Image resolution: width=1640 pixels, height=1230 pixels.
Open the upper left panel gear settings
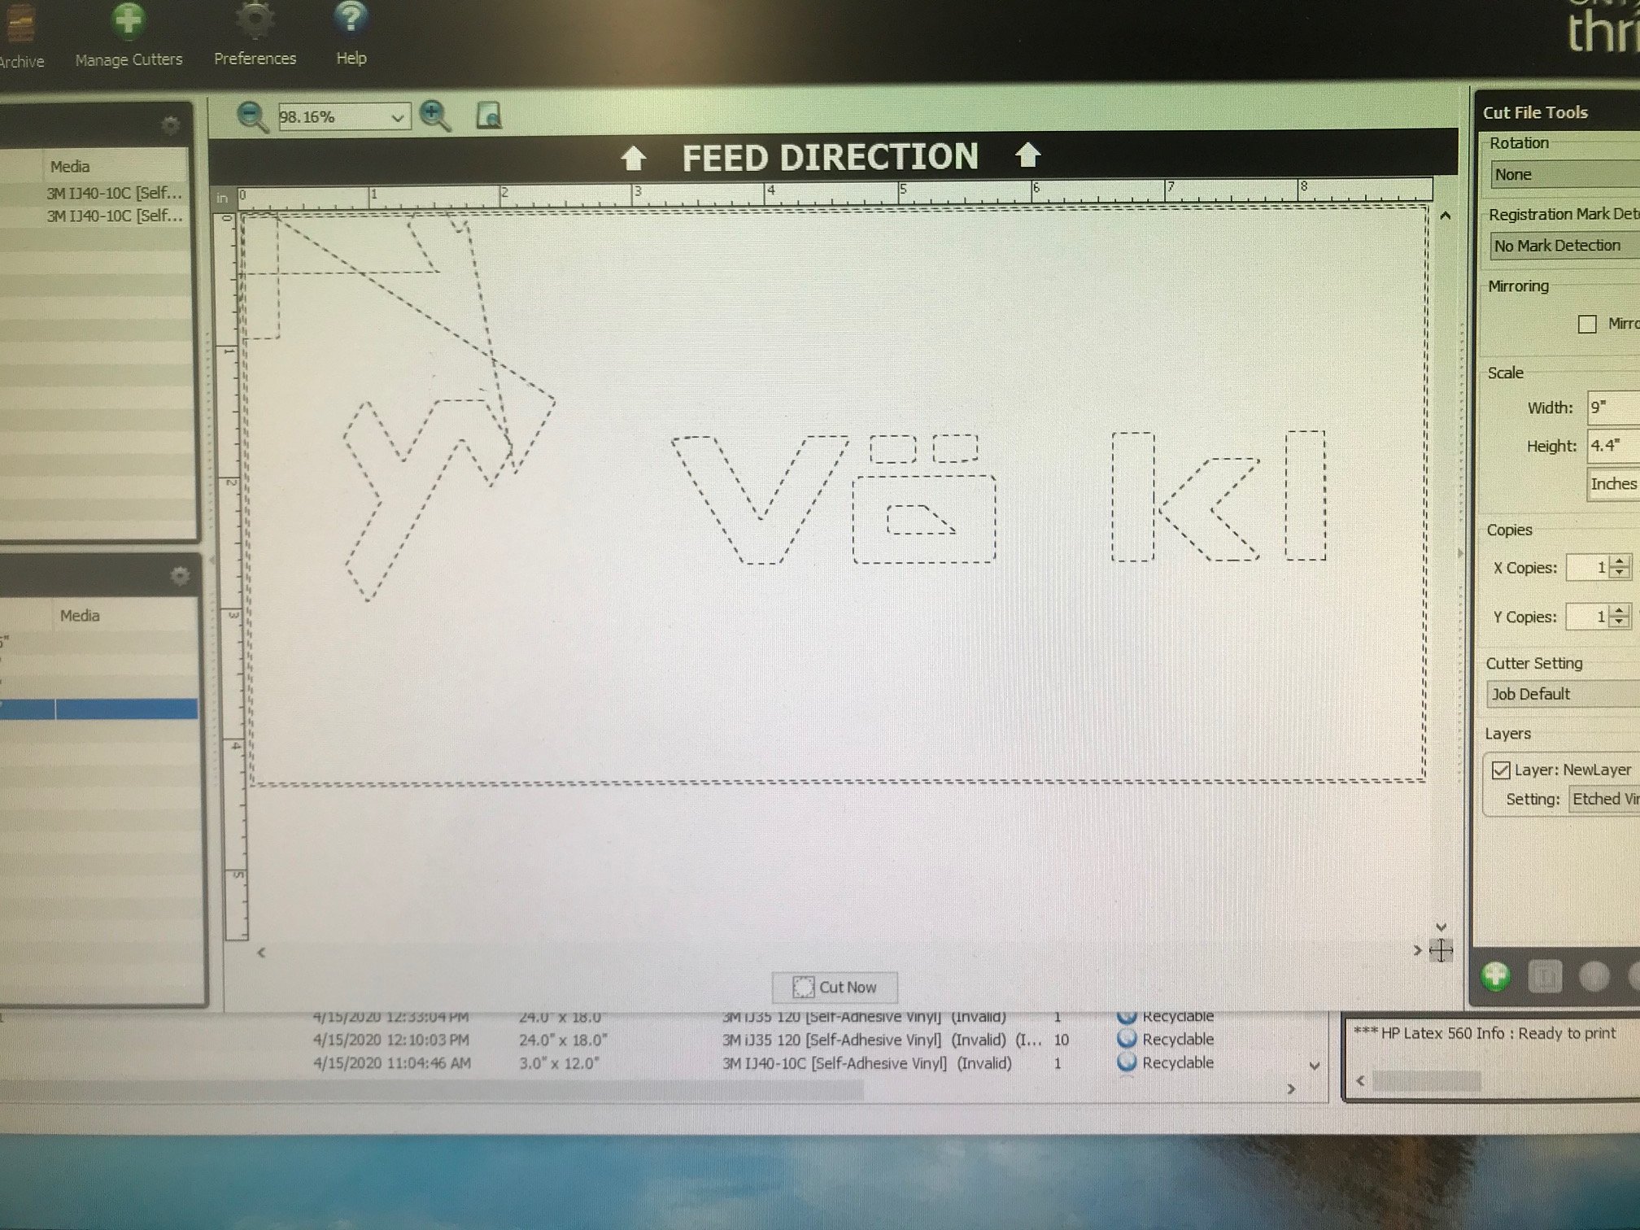pyautogui.click(x=170, y=125)
